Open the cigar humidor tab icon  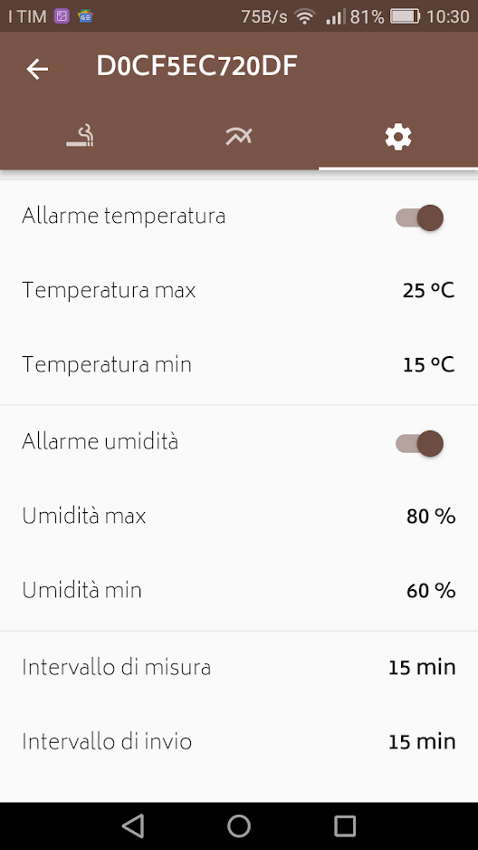coord(80,136)
